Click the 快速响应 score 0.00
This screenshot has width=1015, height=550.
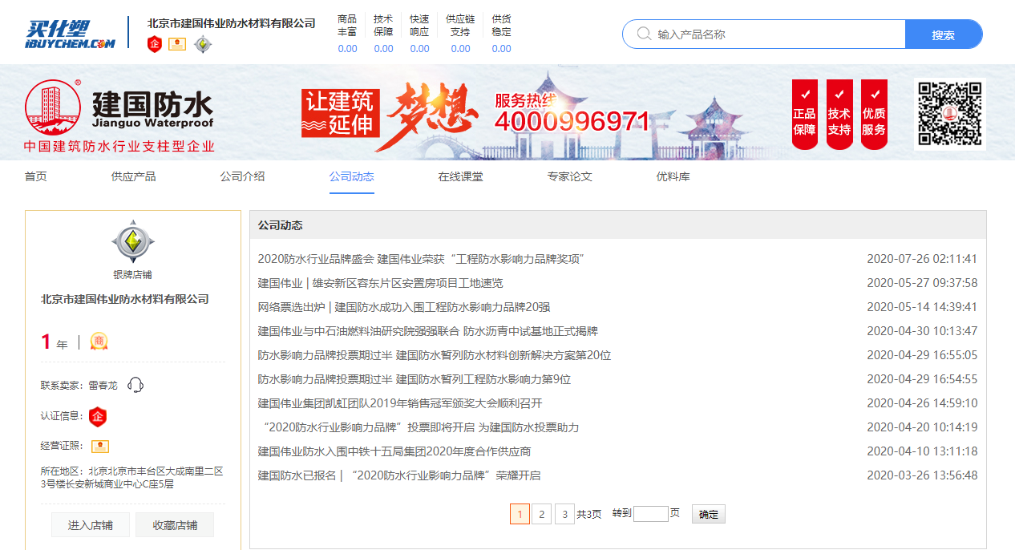pos(419,49)
